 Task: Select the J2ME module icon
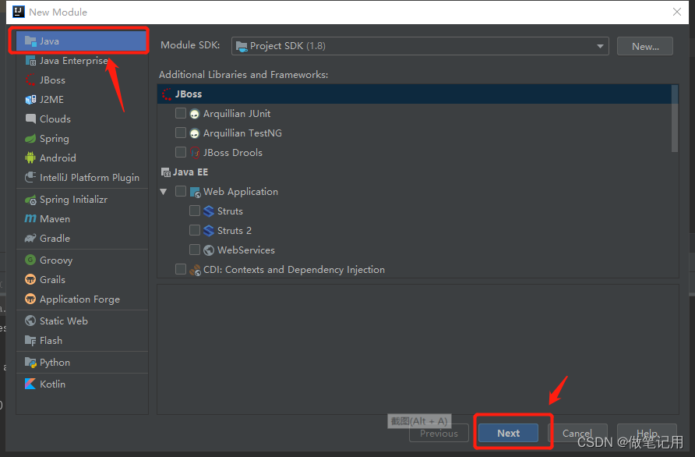(30, 99)
